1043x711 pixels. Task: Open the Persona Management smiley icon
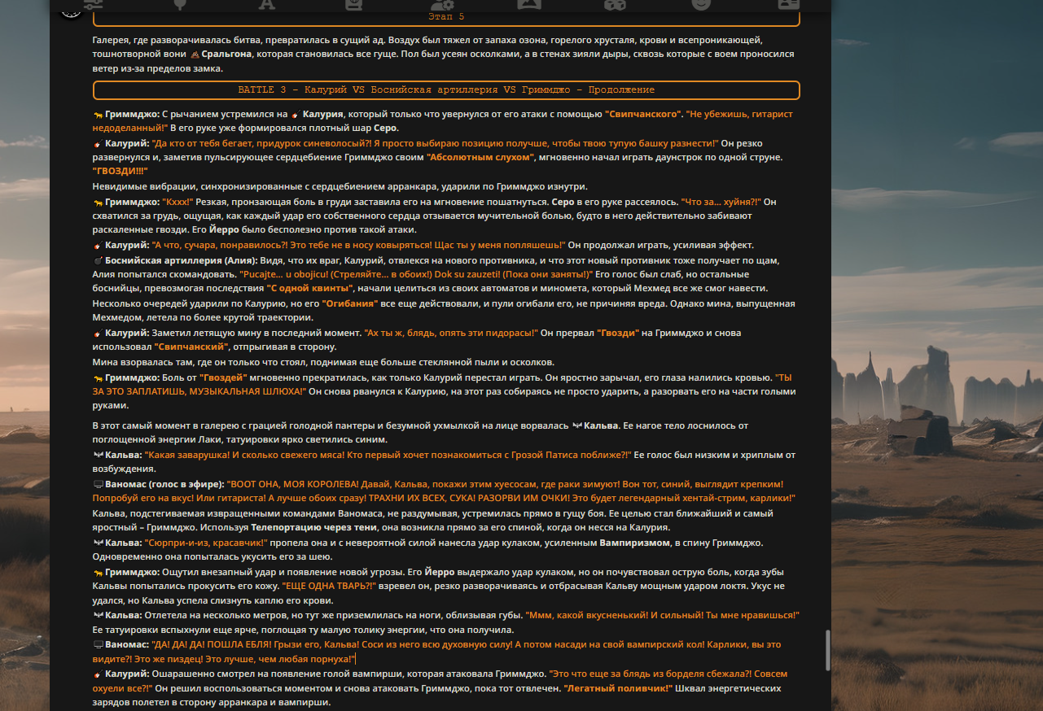tap(701, 3)
